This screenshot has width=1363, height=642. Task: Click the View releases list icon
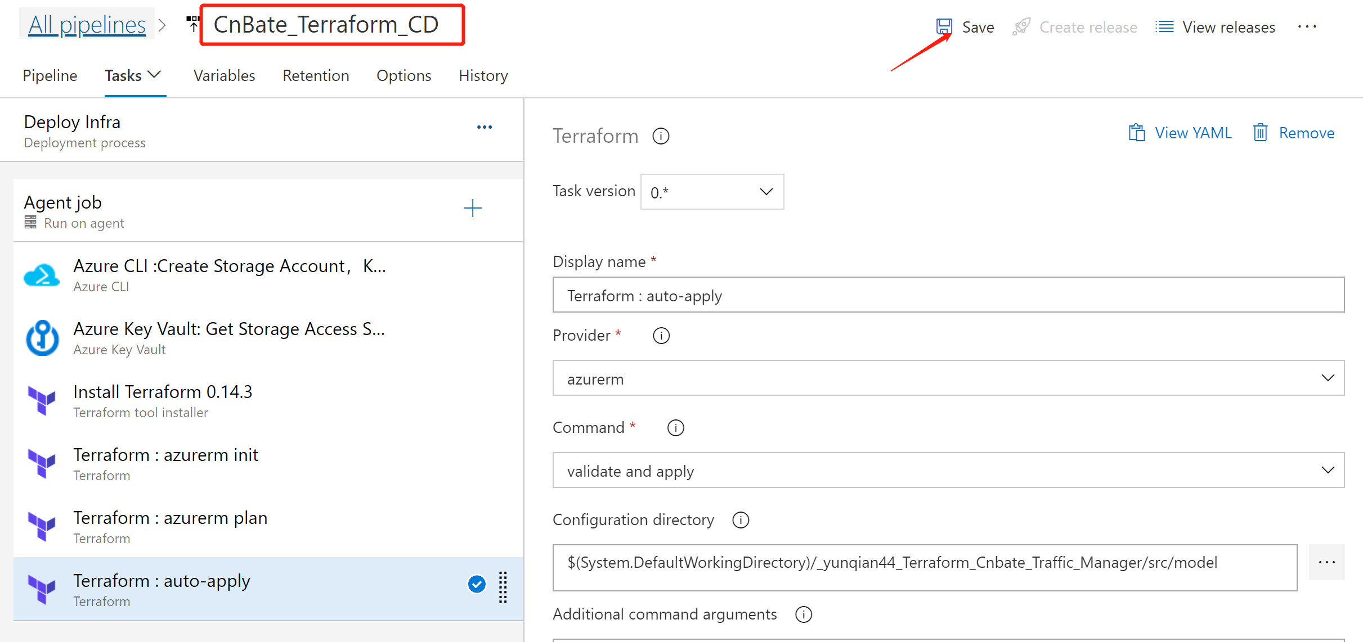tap(1164, 26)
